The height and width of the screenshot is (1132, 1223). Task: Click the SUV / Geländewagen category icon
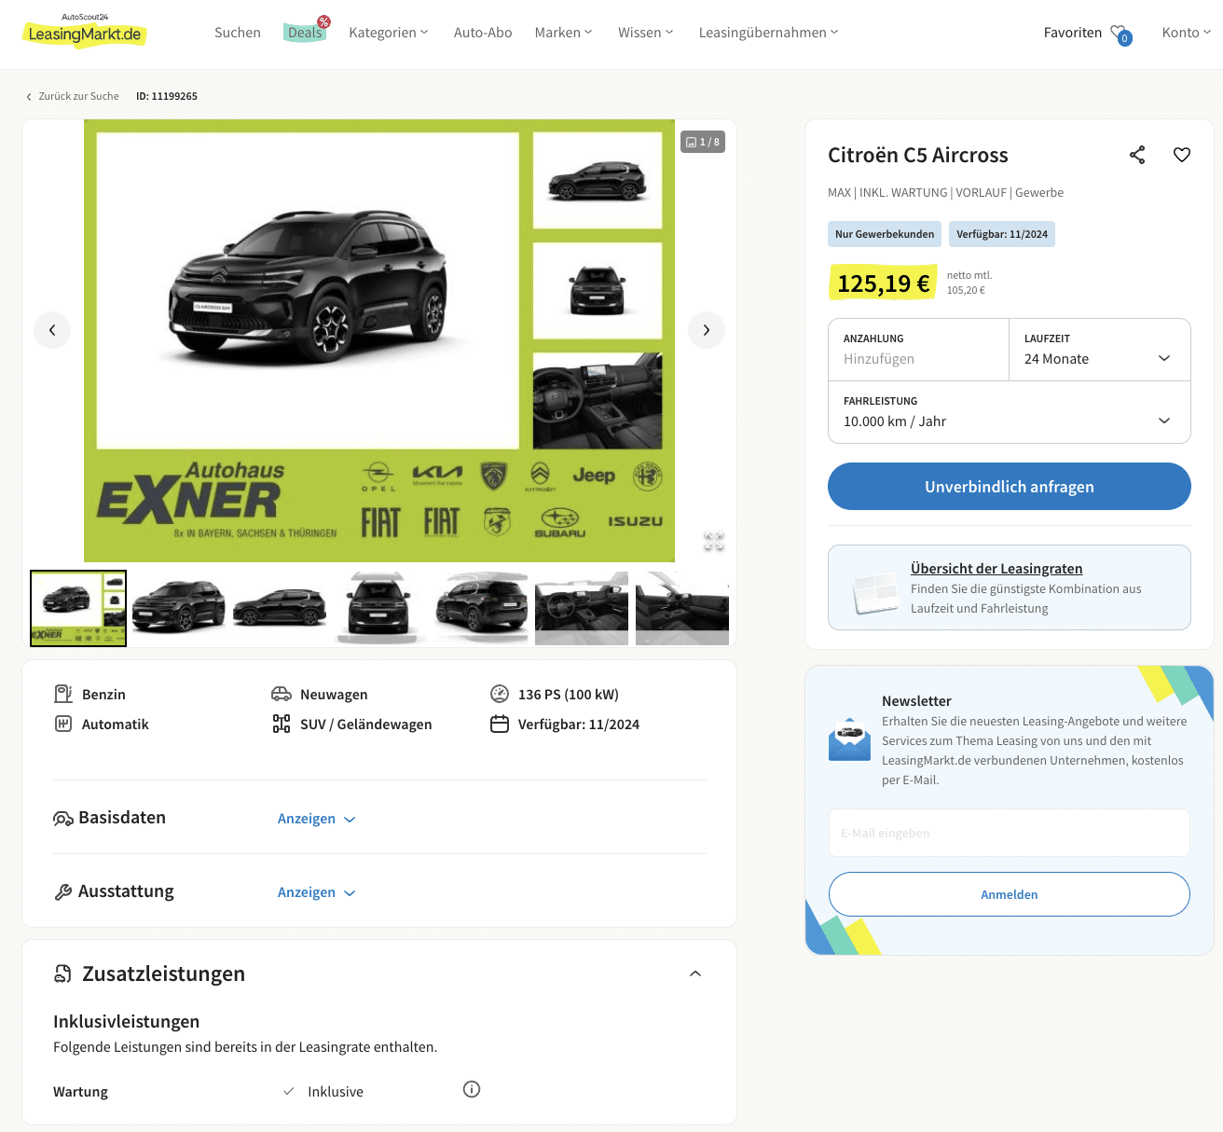282,724
